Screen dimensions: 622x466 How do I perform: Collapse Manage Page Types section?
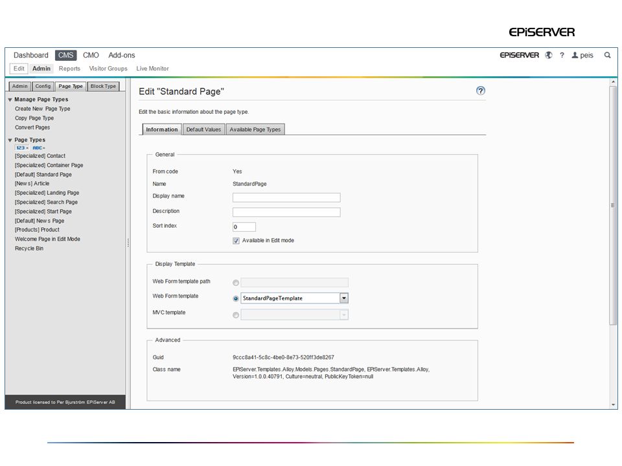(10, 100)
